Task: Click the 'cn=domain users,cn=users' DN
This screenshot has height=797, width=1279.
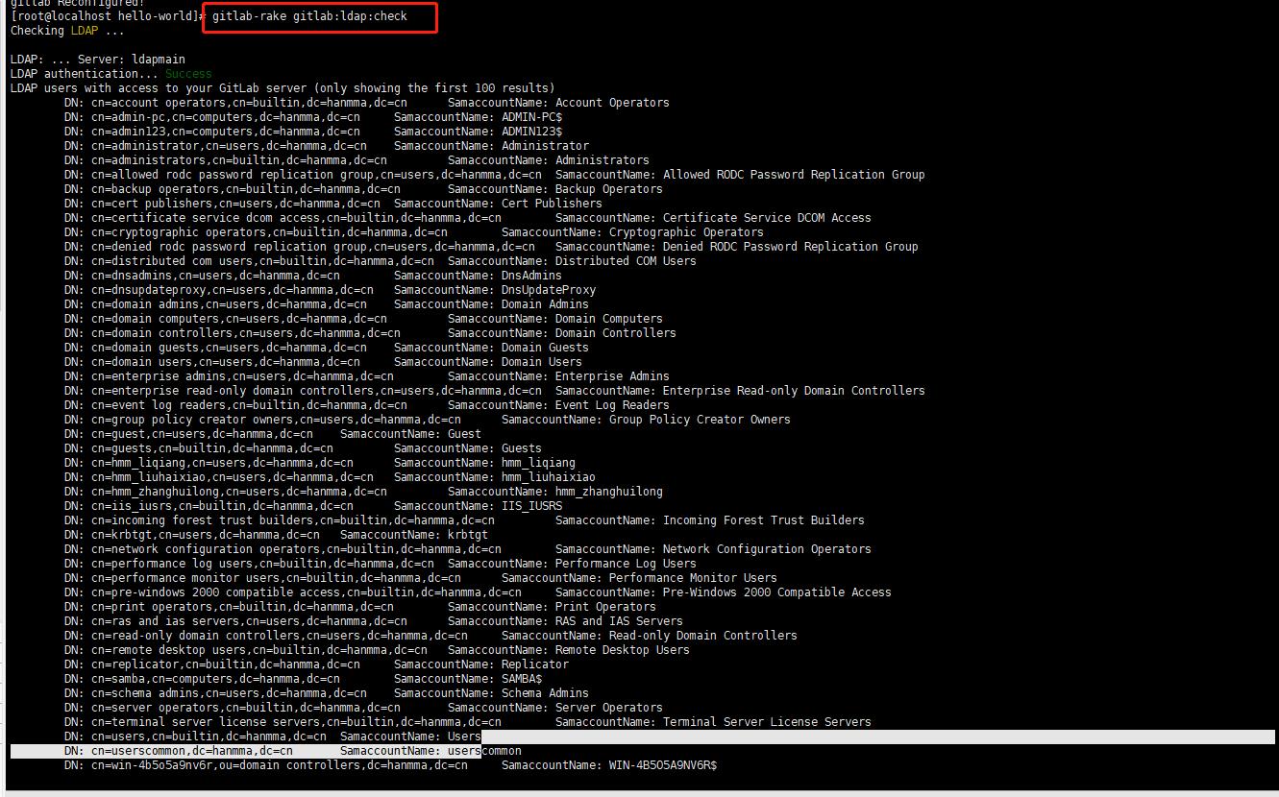Action: coord(226,362)
